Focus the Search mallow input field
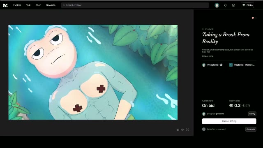The image size is (263, 148). click(135, 5)
